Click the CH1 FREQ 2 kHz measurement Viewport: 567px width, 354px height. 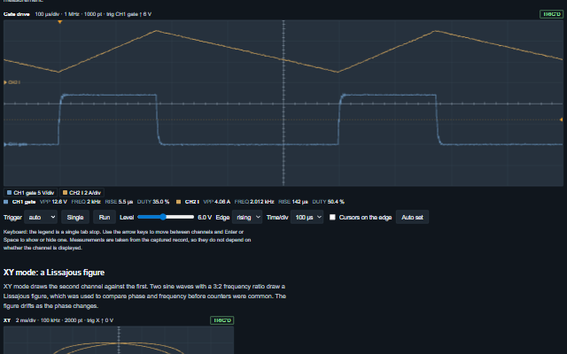pos(86,202)
